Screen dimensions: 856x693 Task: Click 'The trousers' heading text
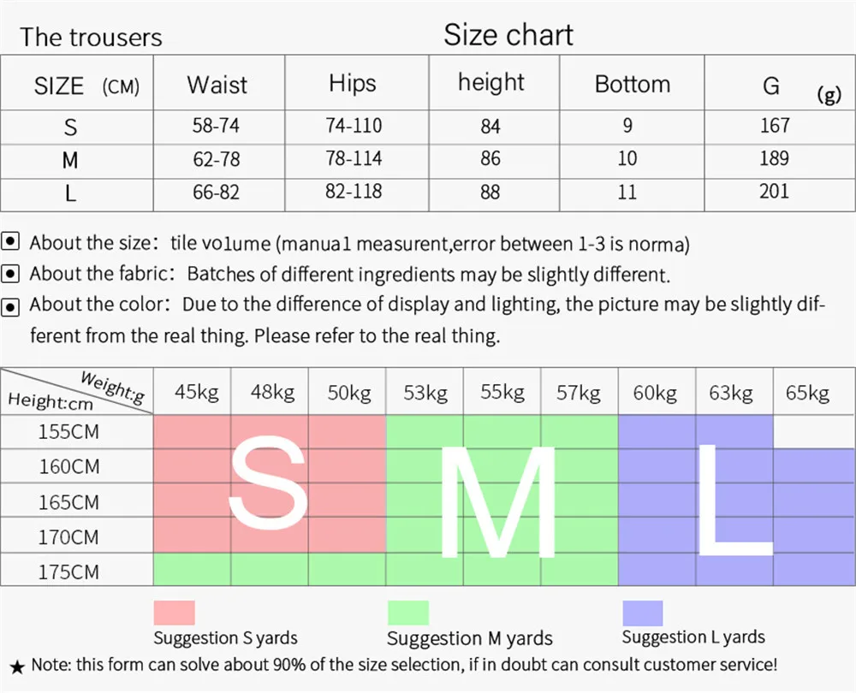click(x=91, y=38)
